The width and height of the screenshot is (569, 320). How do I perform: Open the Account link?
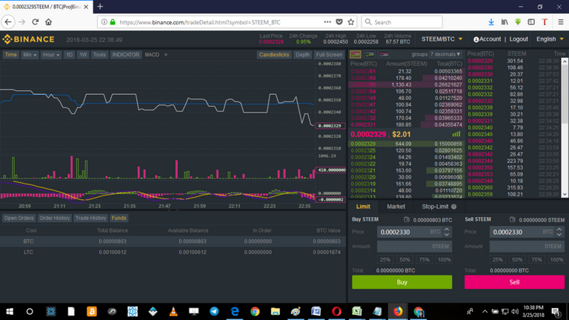tap(490, 39)
